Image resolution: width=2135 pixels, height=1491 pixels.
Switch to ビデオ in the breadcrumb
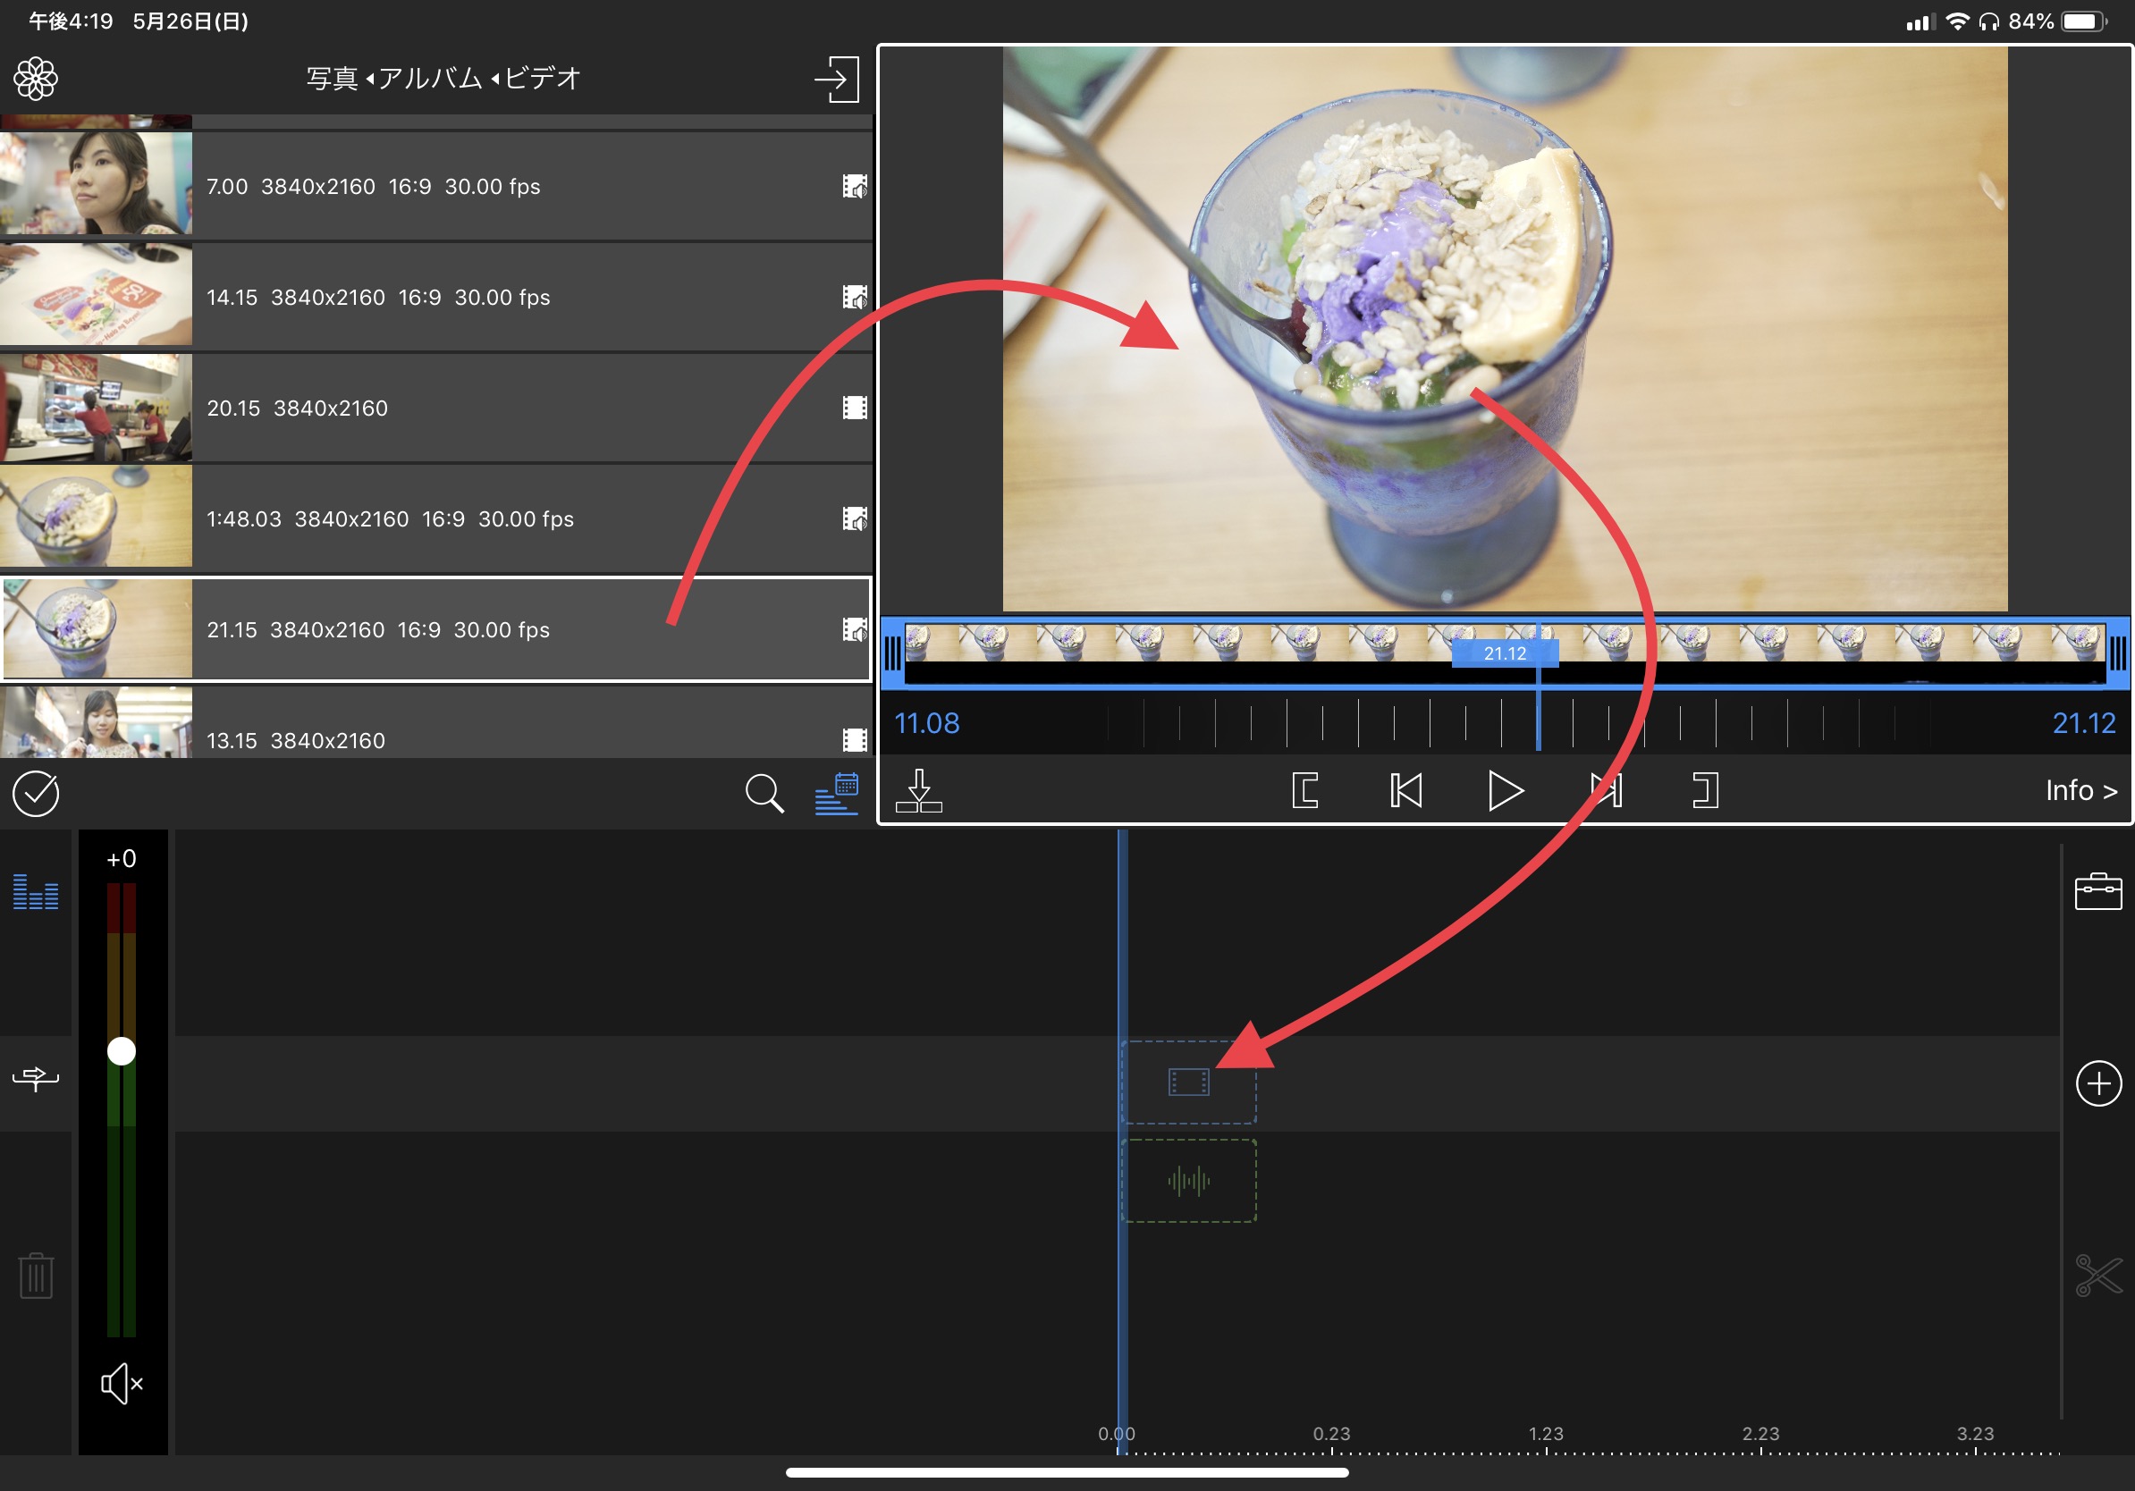pos(542,78)
